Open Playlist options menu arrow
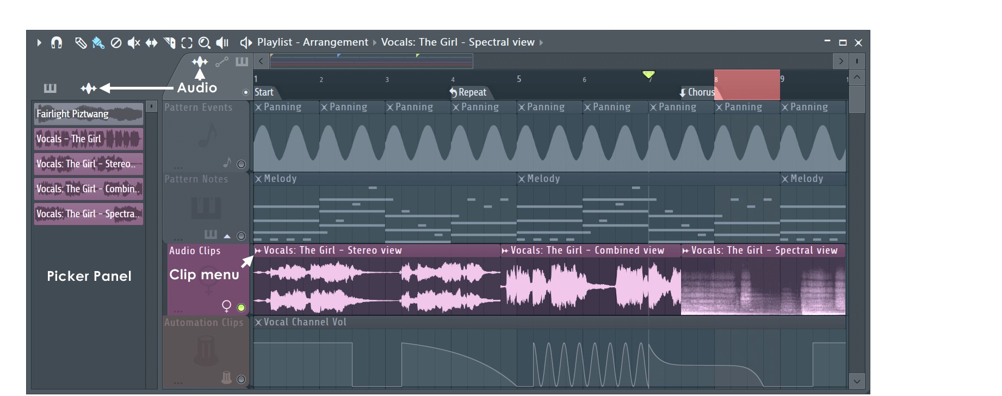 pyautogui.click(x=39, y=42)
